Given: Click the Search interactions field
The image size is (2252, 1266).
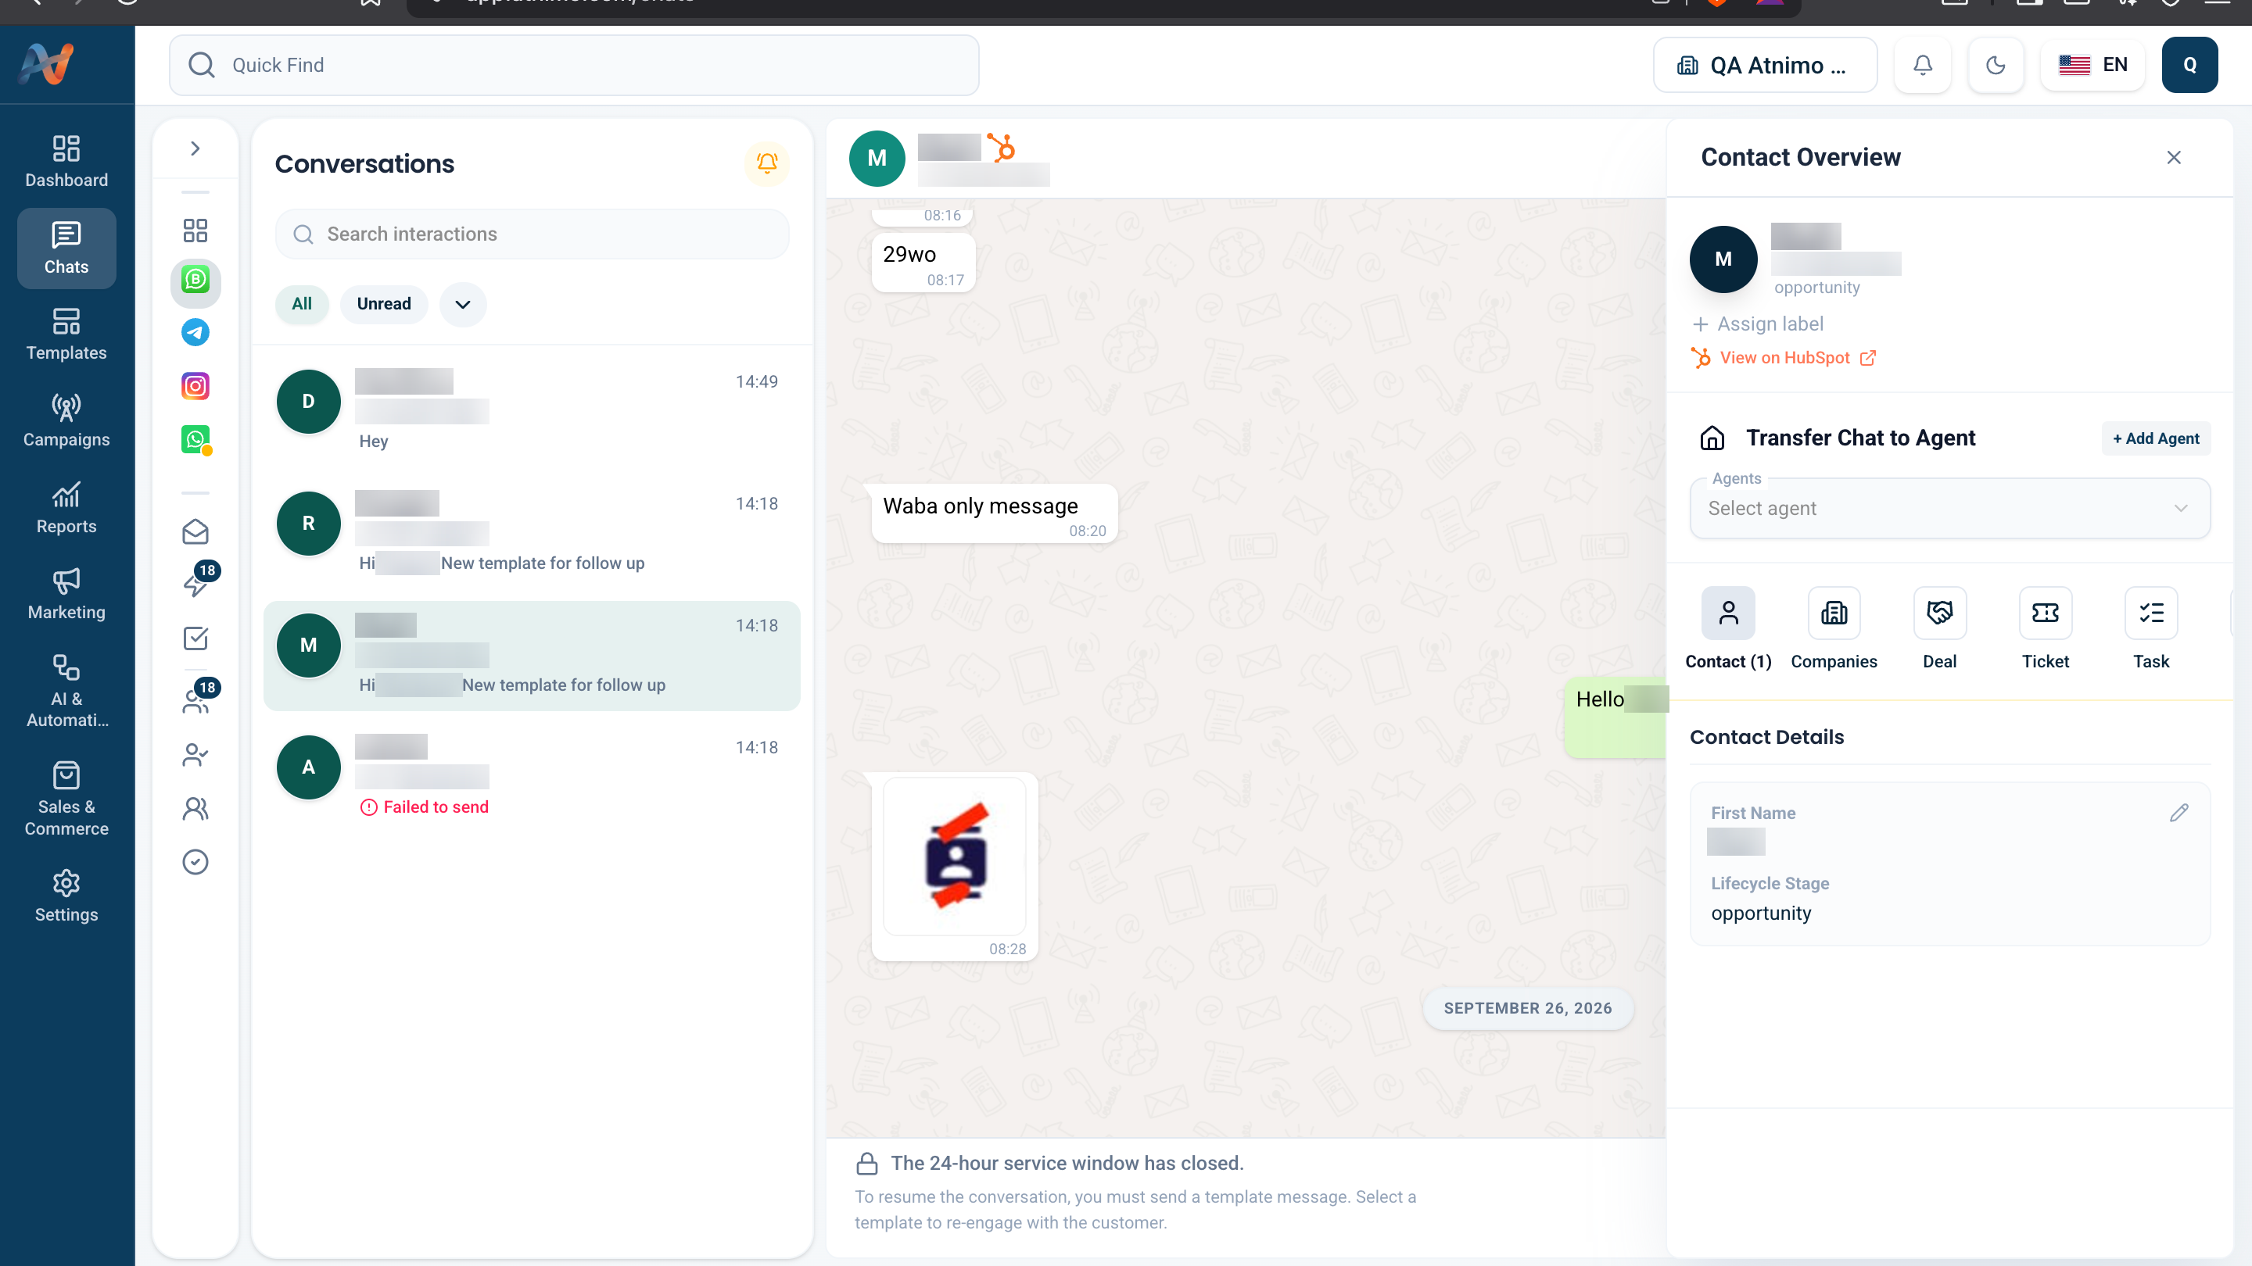Looking at the screenshot, I should pos(532,234).
